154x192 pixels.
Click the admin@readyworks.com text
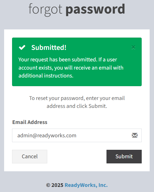(47, 135)
